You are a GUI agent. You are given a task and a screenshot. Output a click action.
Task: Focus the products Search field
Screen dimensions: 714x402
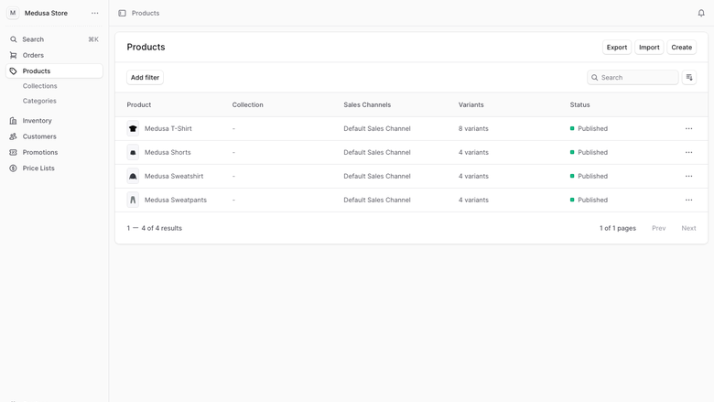tap(633, 78)
